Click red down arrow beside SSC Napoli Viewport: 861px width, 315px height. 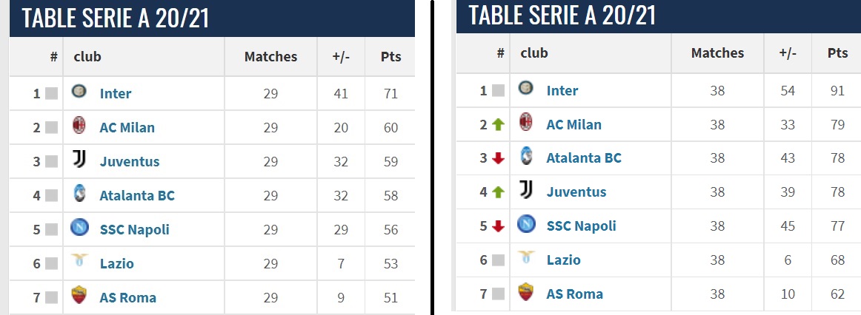click(498, 226)
